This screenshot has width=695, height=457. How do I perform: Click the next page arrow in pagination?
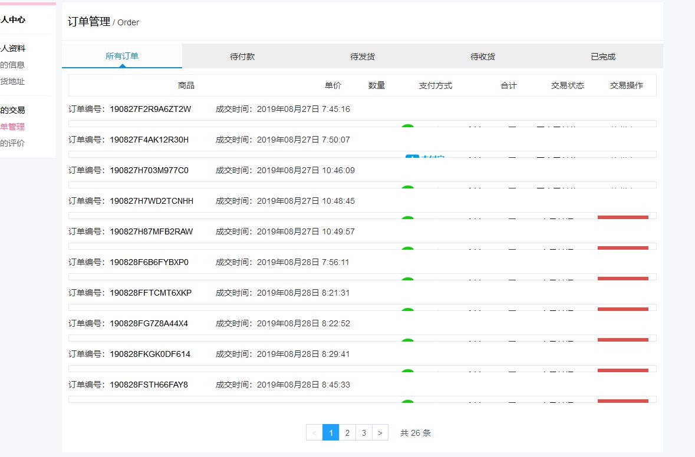tap(380, 433)
